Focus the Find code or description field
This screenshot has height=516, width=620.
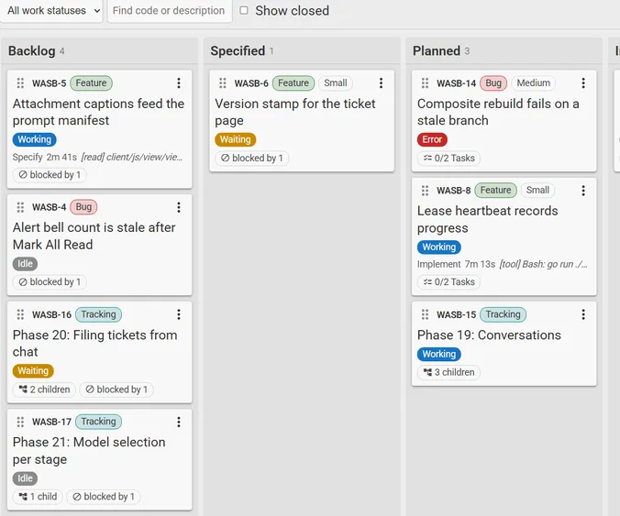click(170, 11)
